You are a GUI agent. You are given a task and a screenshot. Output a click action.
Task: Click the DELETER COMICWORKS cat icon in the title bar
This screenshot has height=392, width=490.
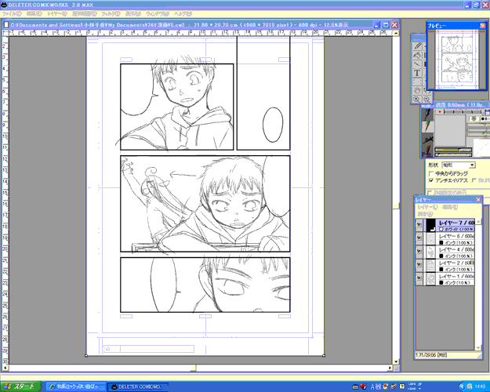[x=4, y=5]
